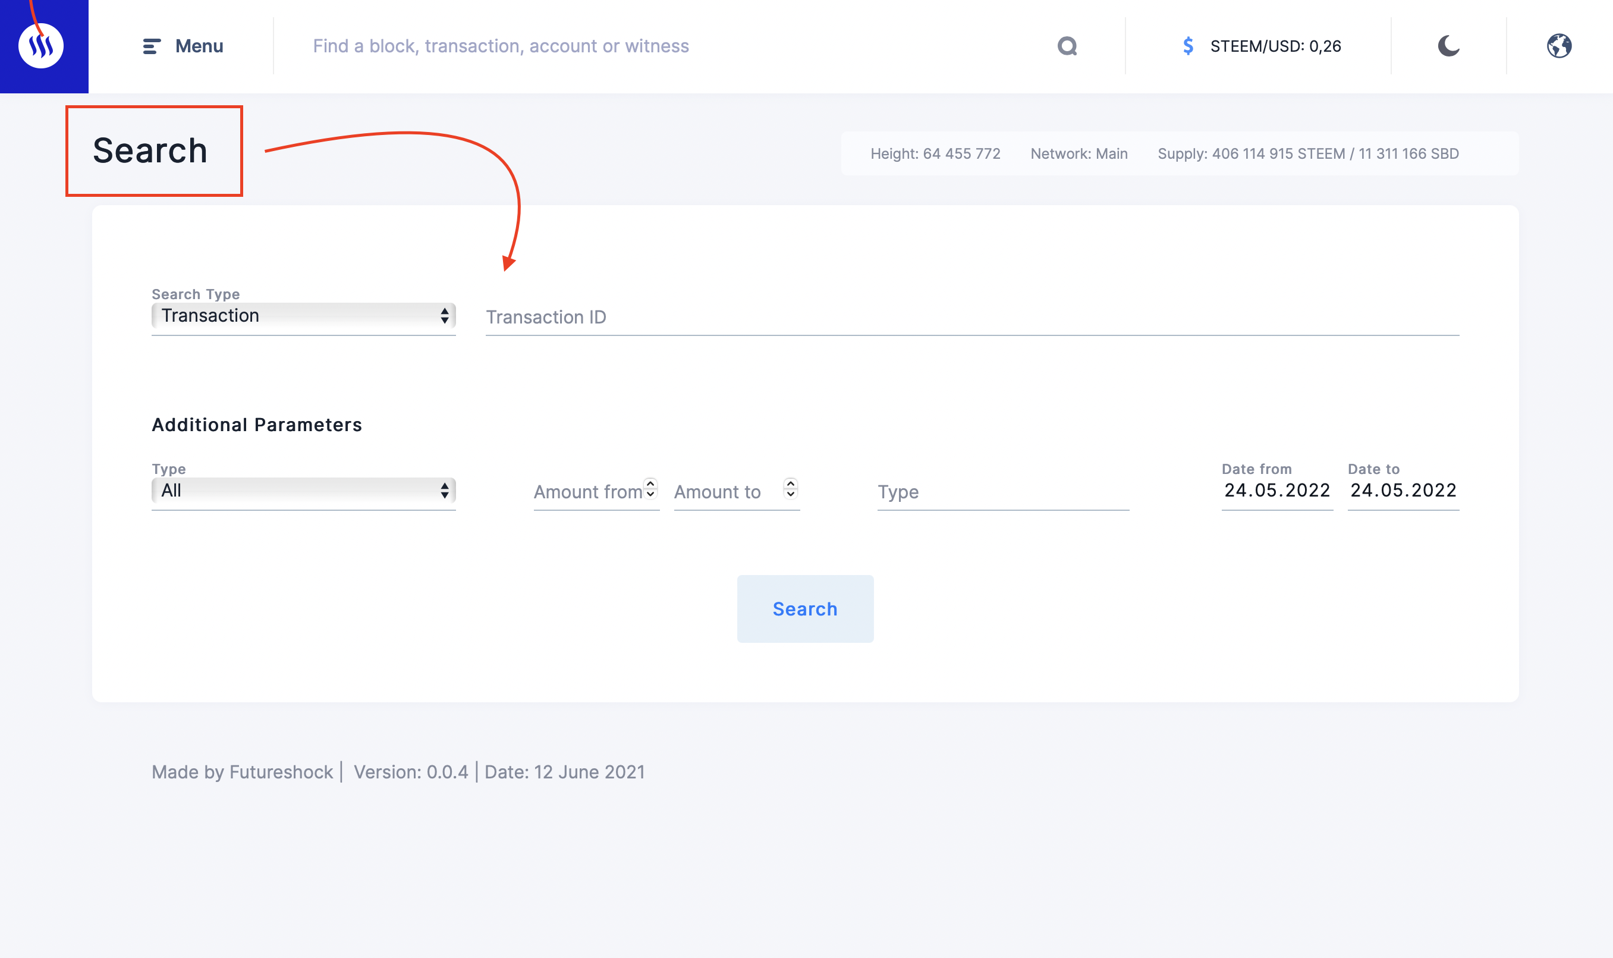1613x958 pixels.
Task: Click the magnifier search icon in header
Action: (1067, 46)
